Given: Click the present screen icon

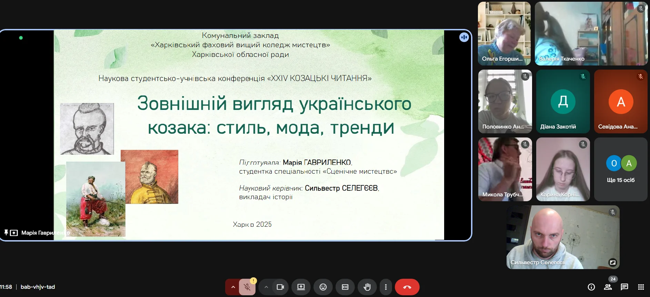Looking at the screenshot, I should pyautogui.click(x=301, y=287).
